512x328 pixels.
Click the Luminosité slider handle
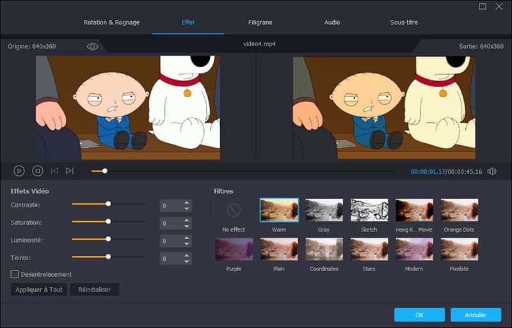pos(108,238)
